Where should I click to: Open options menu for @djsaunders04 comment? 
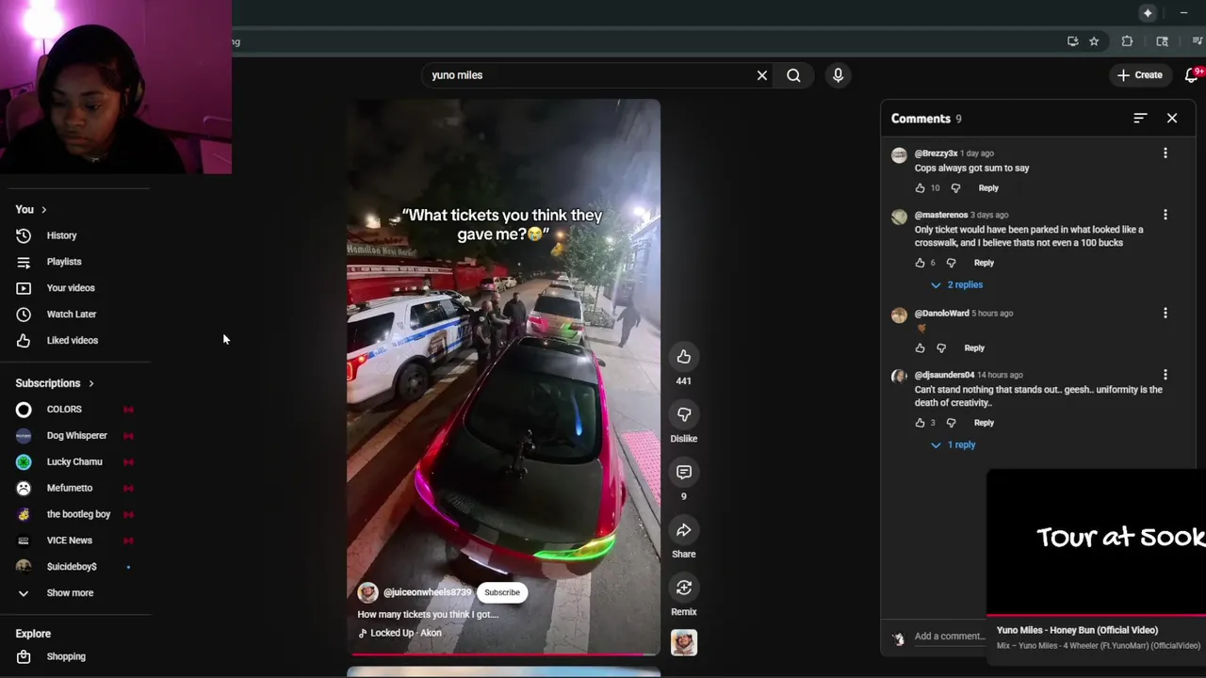point(1165,375)
